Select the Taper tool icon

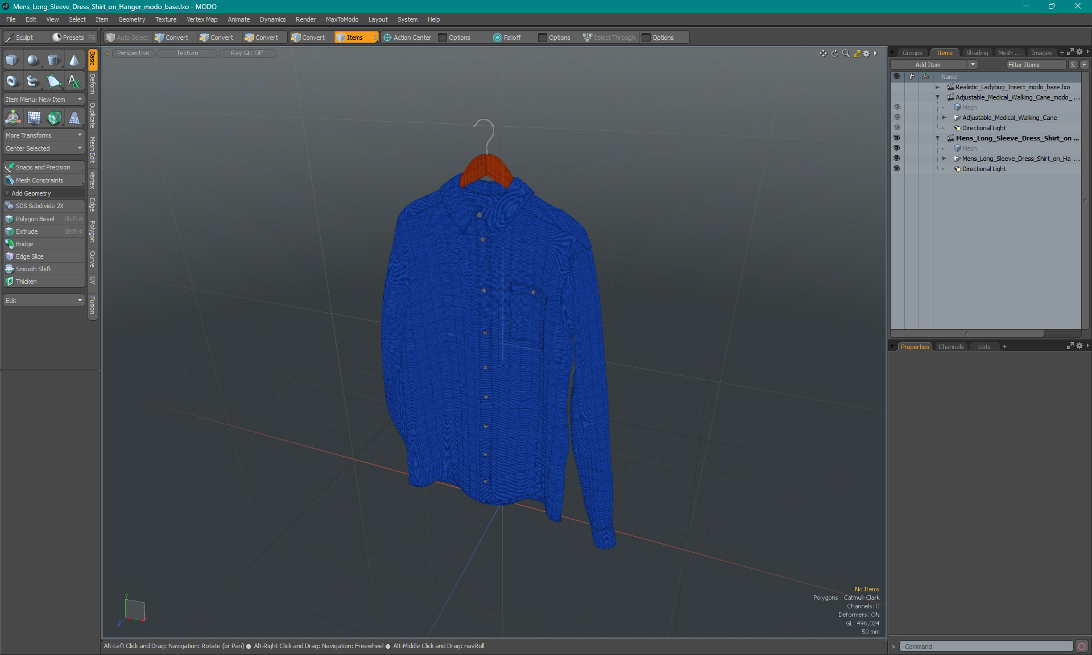tap(75, 118)
